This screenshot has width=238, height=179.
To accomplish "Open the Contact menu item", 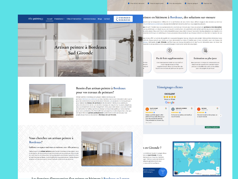I will point(107,19).
